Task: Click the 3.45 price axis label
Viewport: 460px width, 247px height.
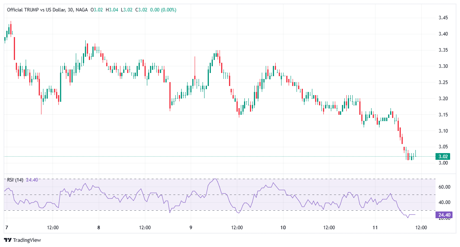Action: point(443,18)
